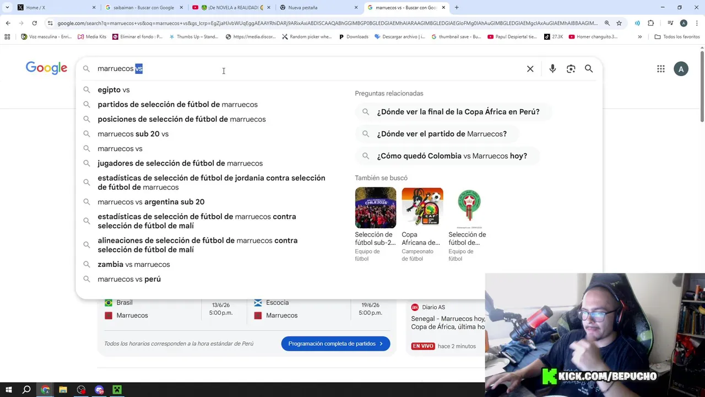Close the marruecos vs tab

(x=444, y=8)
